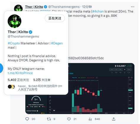Like the tweet with the heart icon

tap(69, 119)
